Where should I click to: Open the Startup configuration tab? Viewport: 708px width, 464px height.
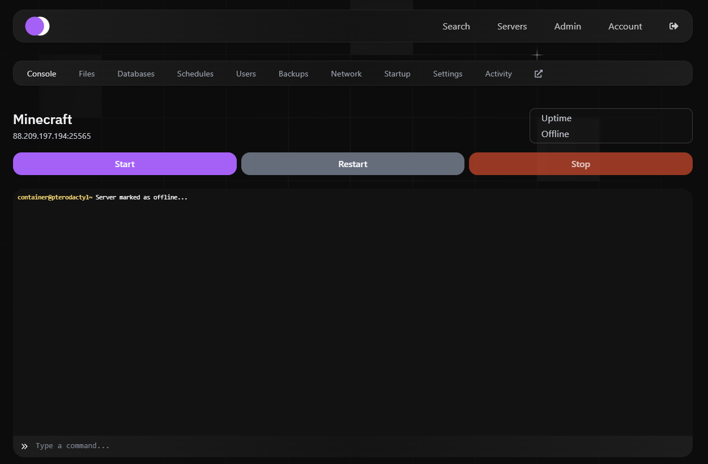tap(397, 73)
